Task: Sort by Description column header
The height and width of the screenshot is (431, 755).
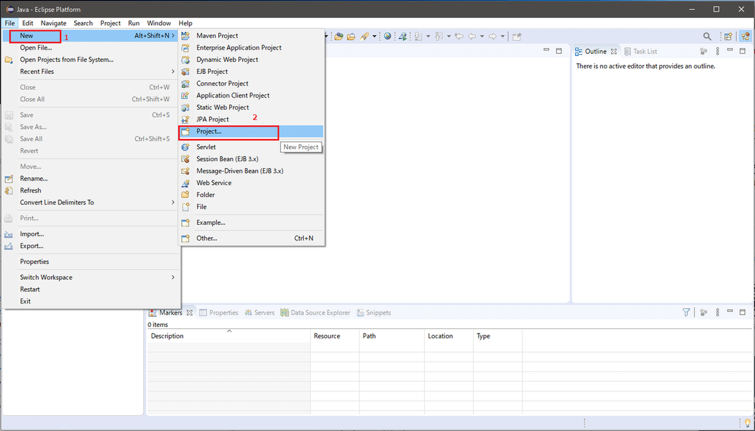Action: 229,336
